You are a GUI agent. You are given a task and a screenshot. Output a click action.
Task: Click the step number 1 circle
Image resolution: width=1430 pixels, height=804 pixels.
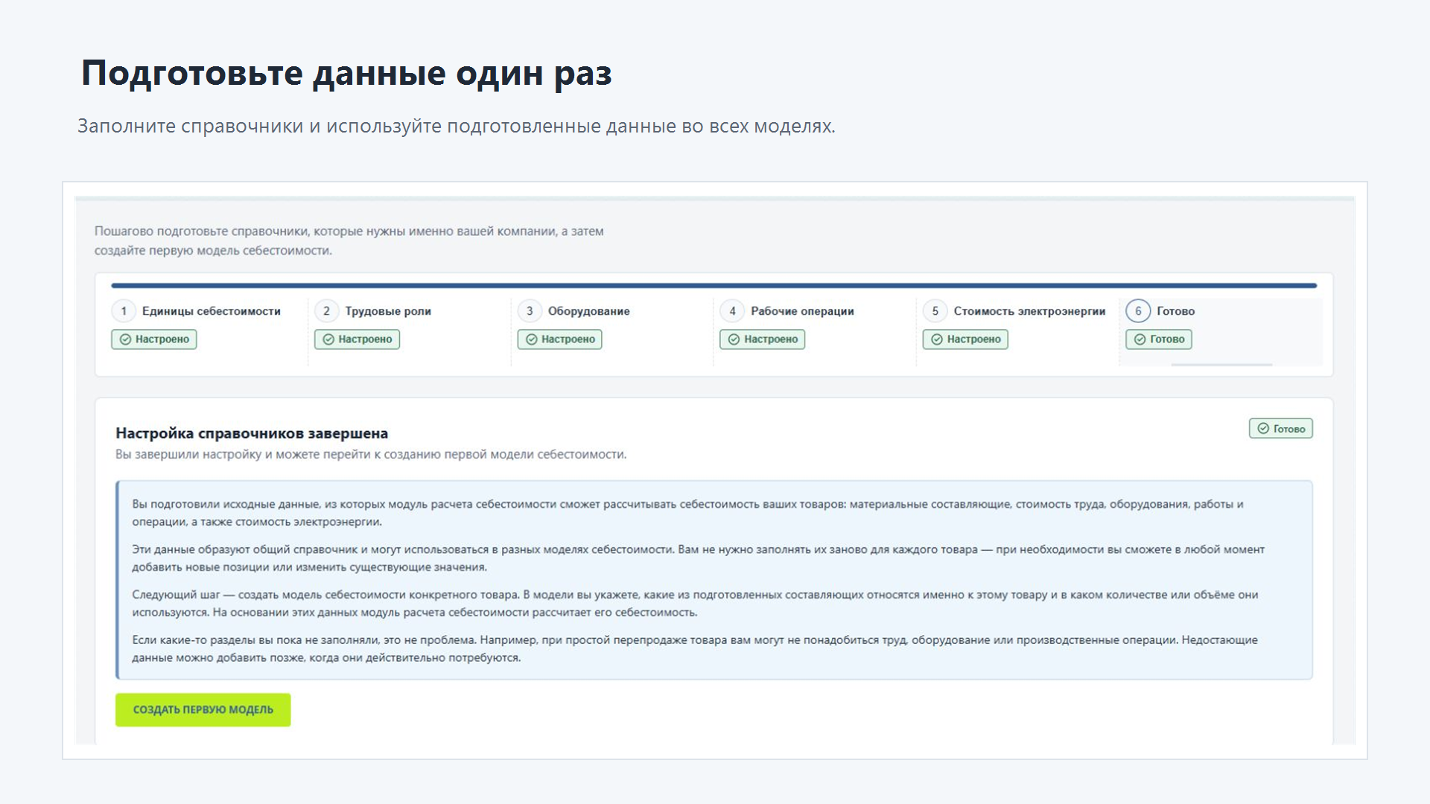[x=124, y=311]
